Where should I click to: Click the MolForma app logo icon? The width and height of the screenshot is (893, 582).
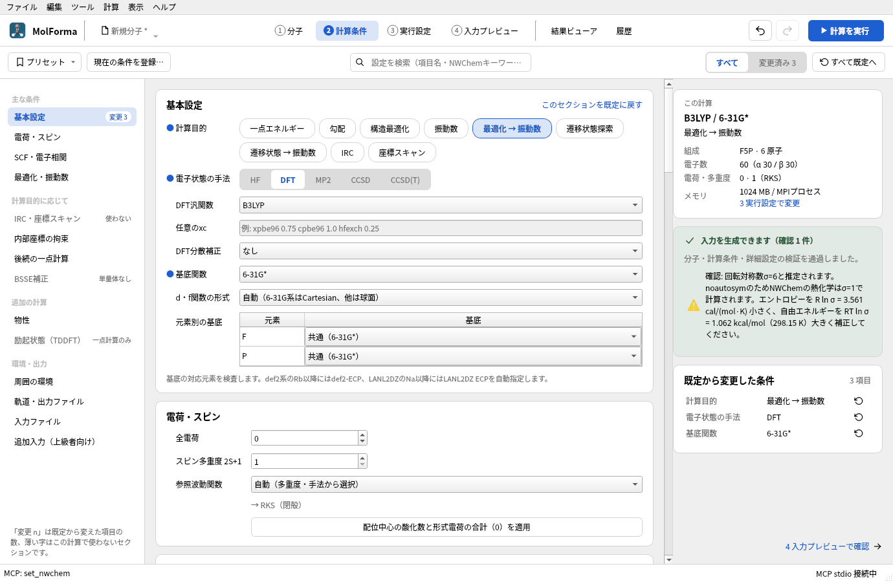point(17,30)
